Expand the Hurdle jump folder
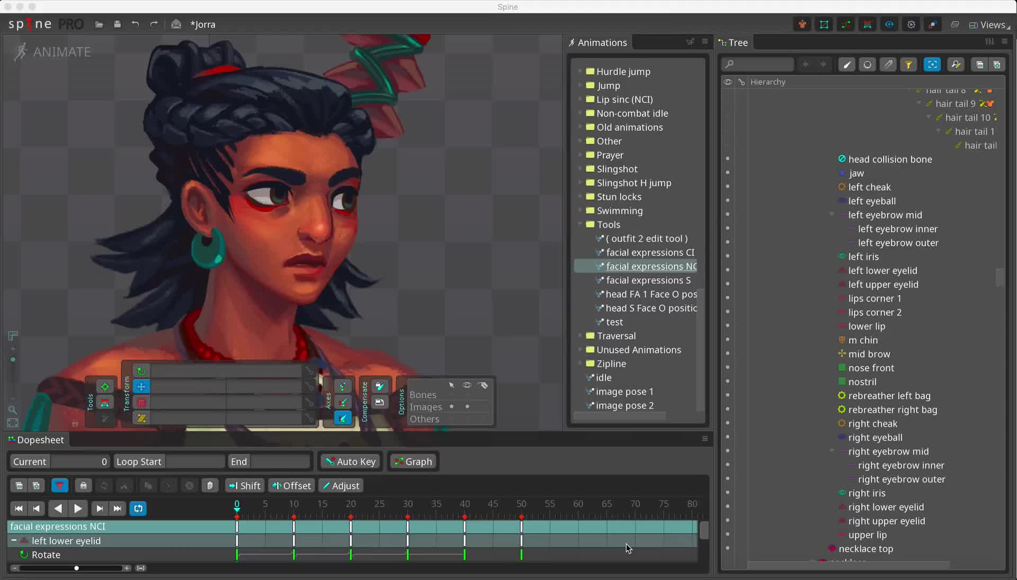The image size is (1017, 580). click(580, 71)
